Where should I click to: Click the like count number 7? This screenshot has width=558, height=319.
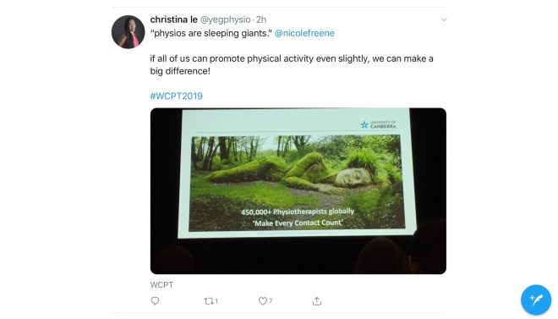[x=271, y=301]
